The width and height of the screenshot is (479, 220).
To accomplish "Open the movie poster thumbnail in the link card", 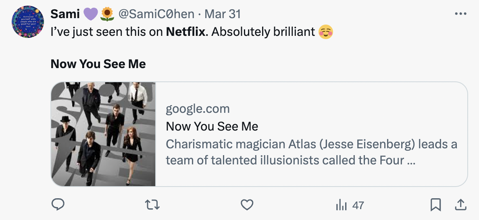I will pos(104,134).
